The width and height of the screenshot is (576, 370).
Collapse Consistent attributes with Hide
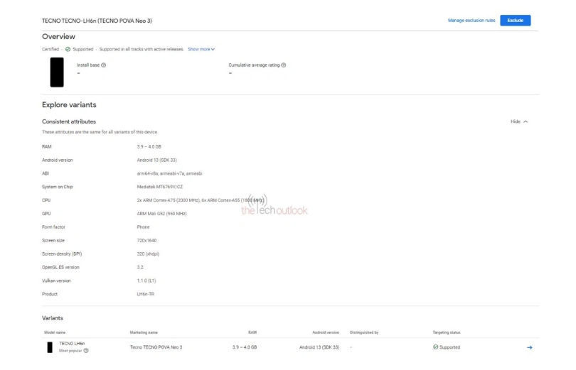[x=518, y=121]
